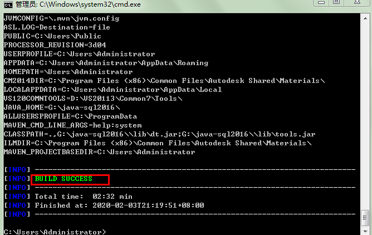Screen dimensions: 372x235
Task: Click the JAVA_HOME=G:\java-sql2016\ line
Action: pyautogui.click(x=62, y=107)
